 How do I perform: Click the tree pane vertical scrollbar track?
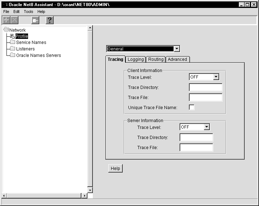pyautogui.click(x=90, y=109)
